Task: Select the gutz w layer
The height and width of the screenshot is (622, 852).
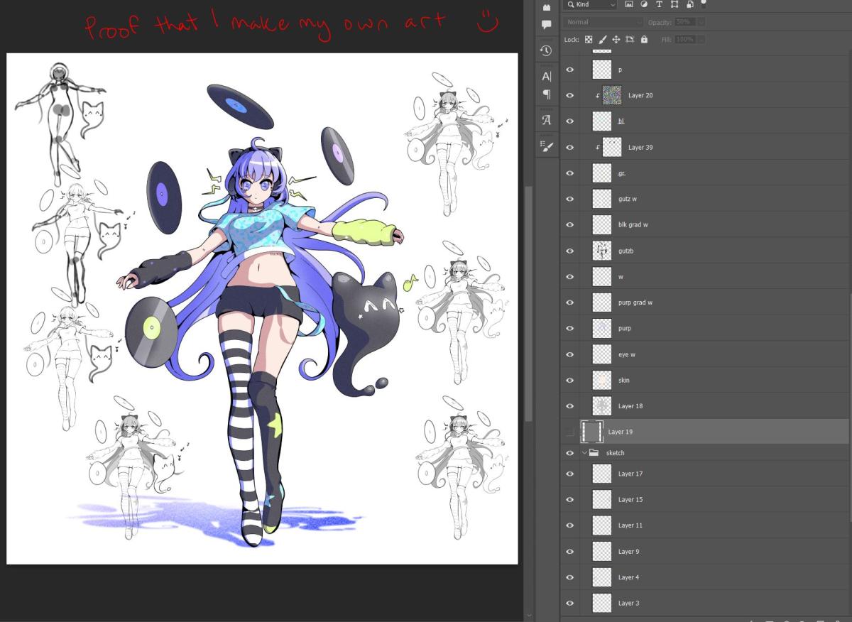Action: (628, 199)
